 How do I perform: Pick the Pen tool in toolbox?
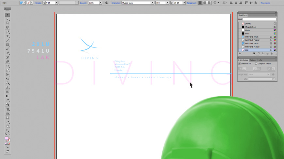8,32
